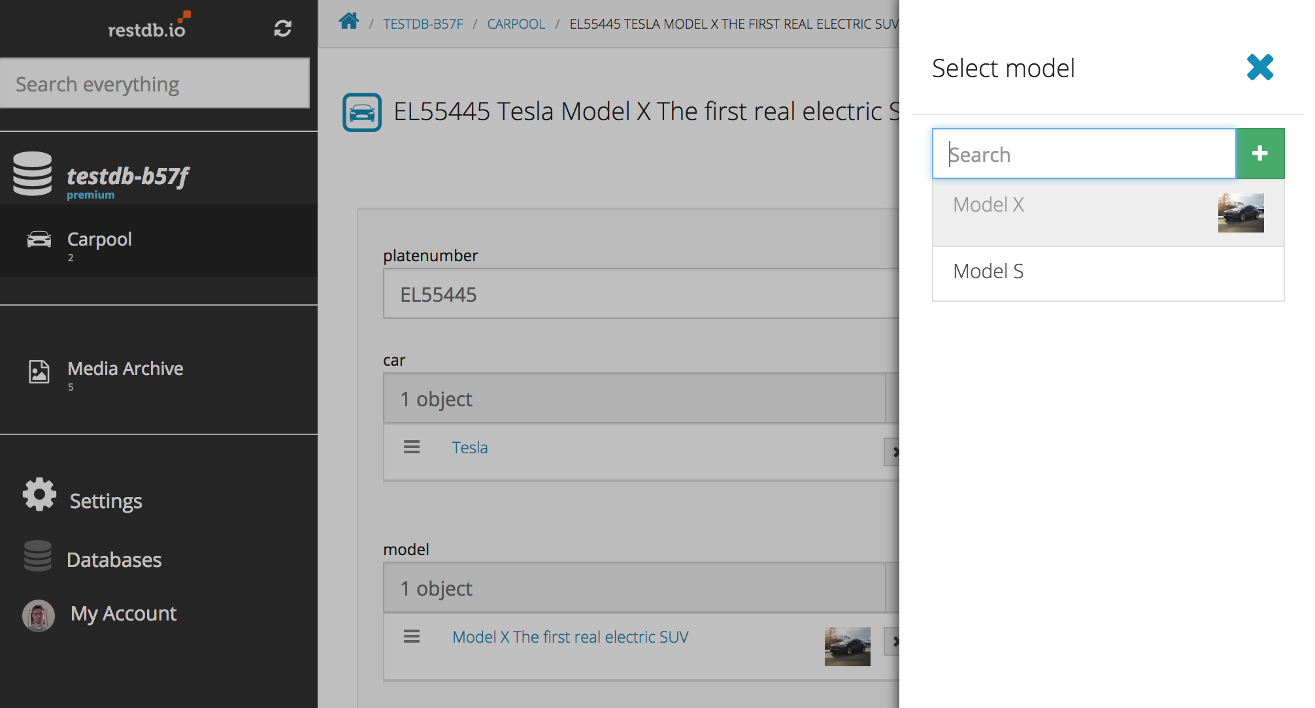Open Databases in sidebar

pyautogui.click(x=114, y=560)
